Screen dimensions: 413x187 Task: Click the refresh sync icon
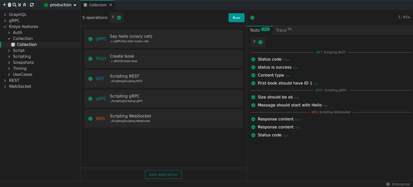32,5
